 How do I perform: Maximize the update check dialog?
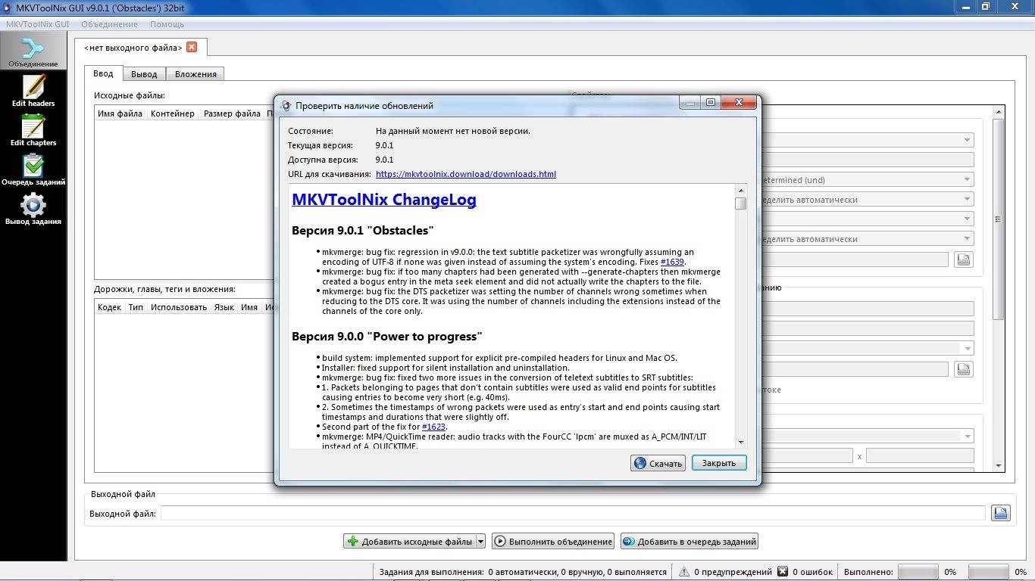pyautogui.click(x=711, y=102)
